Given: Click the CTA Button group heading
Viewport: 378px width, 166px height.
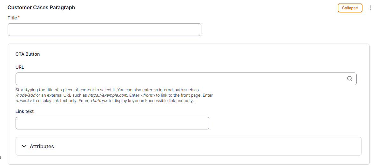Looking at the screenshot, I should tap(28, 54).
